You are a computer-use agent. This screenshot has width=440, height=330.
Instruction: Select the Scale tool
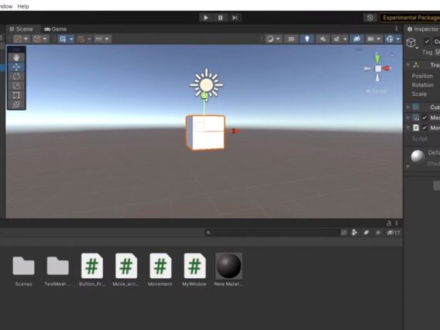16,86
